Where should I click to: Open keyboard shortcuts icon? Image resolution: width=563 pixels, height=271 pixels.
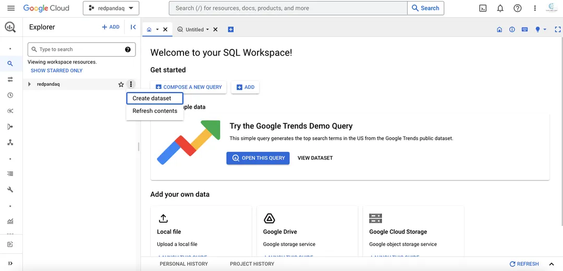point(524,30)
